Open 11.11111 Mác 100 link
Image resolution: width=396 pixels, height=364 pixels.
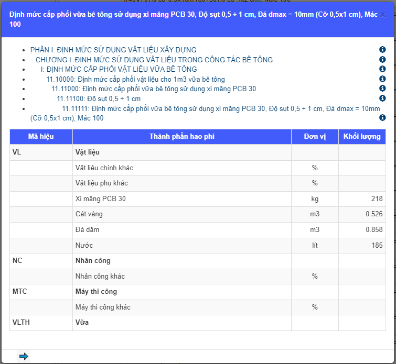pos(205,113)
